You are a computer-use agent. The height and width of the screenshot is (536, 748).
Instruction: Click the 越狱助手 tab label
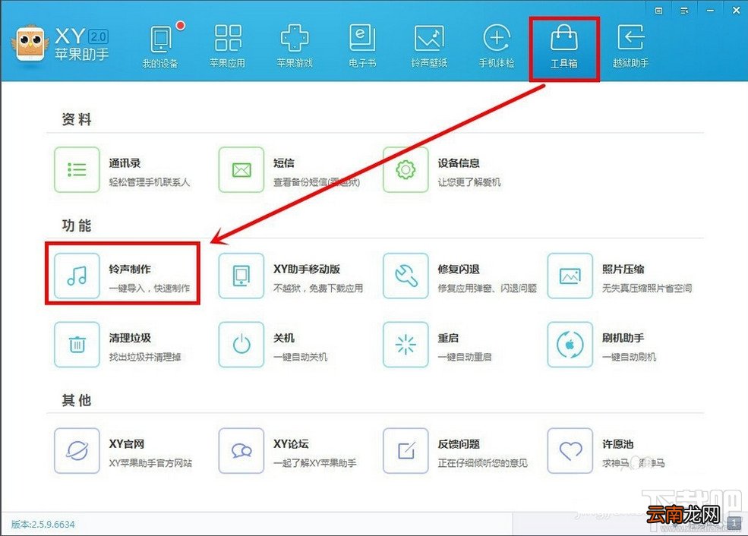630,63
